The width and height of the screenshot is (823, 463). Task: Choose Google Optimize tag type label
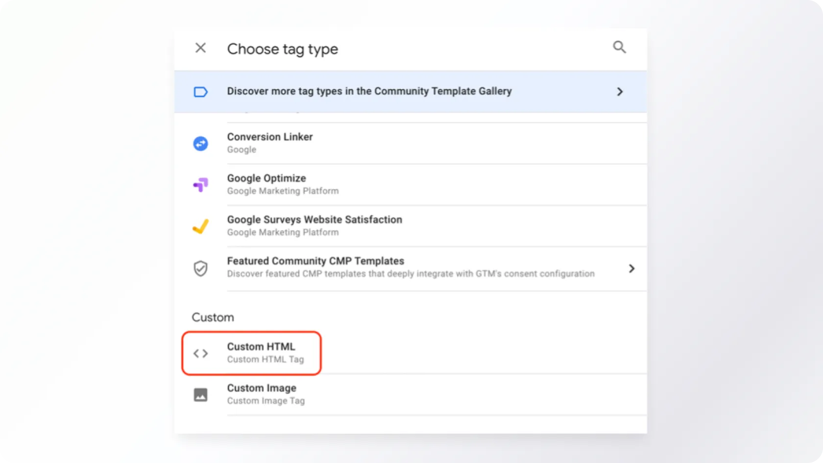[x=266, y=178]
